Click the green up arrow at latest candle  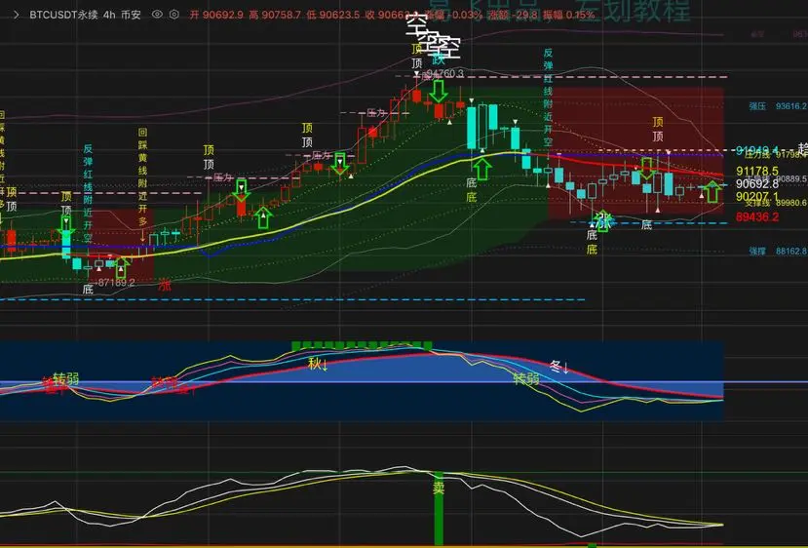(712, 191)
